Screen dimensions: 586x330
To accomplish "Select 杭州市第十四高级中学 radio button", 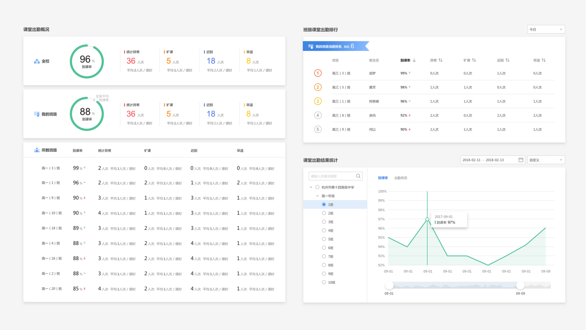I will [317, 187].
